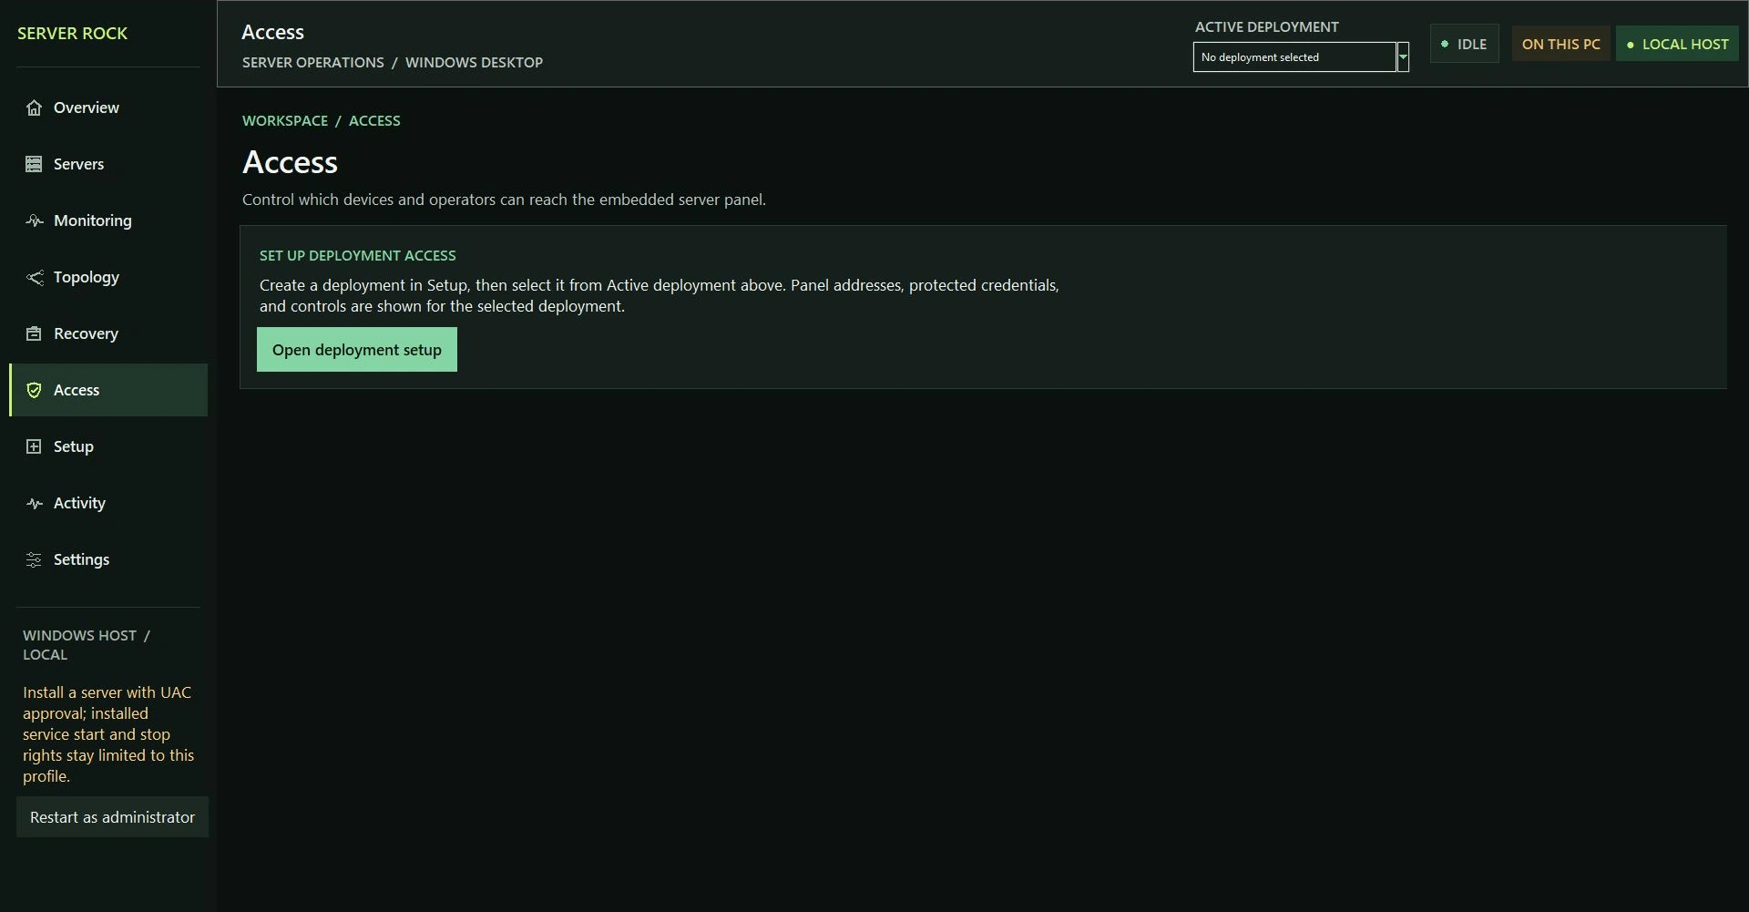Open the Overview page label
1749x912 pixels.
(87, 108)
